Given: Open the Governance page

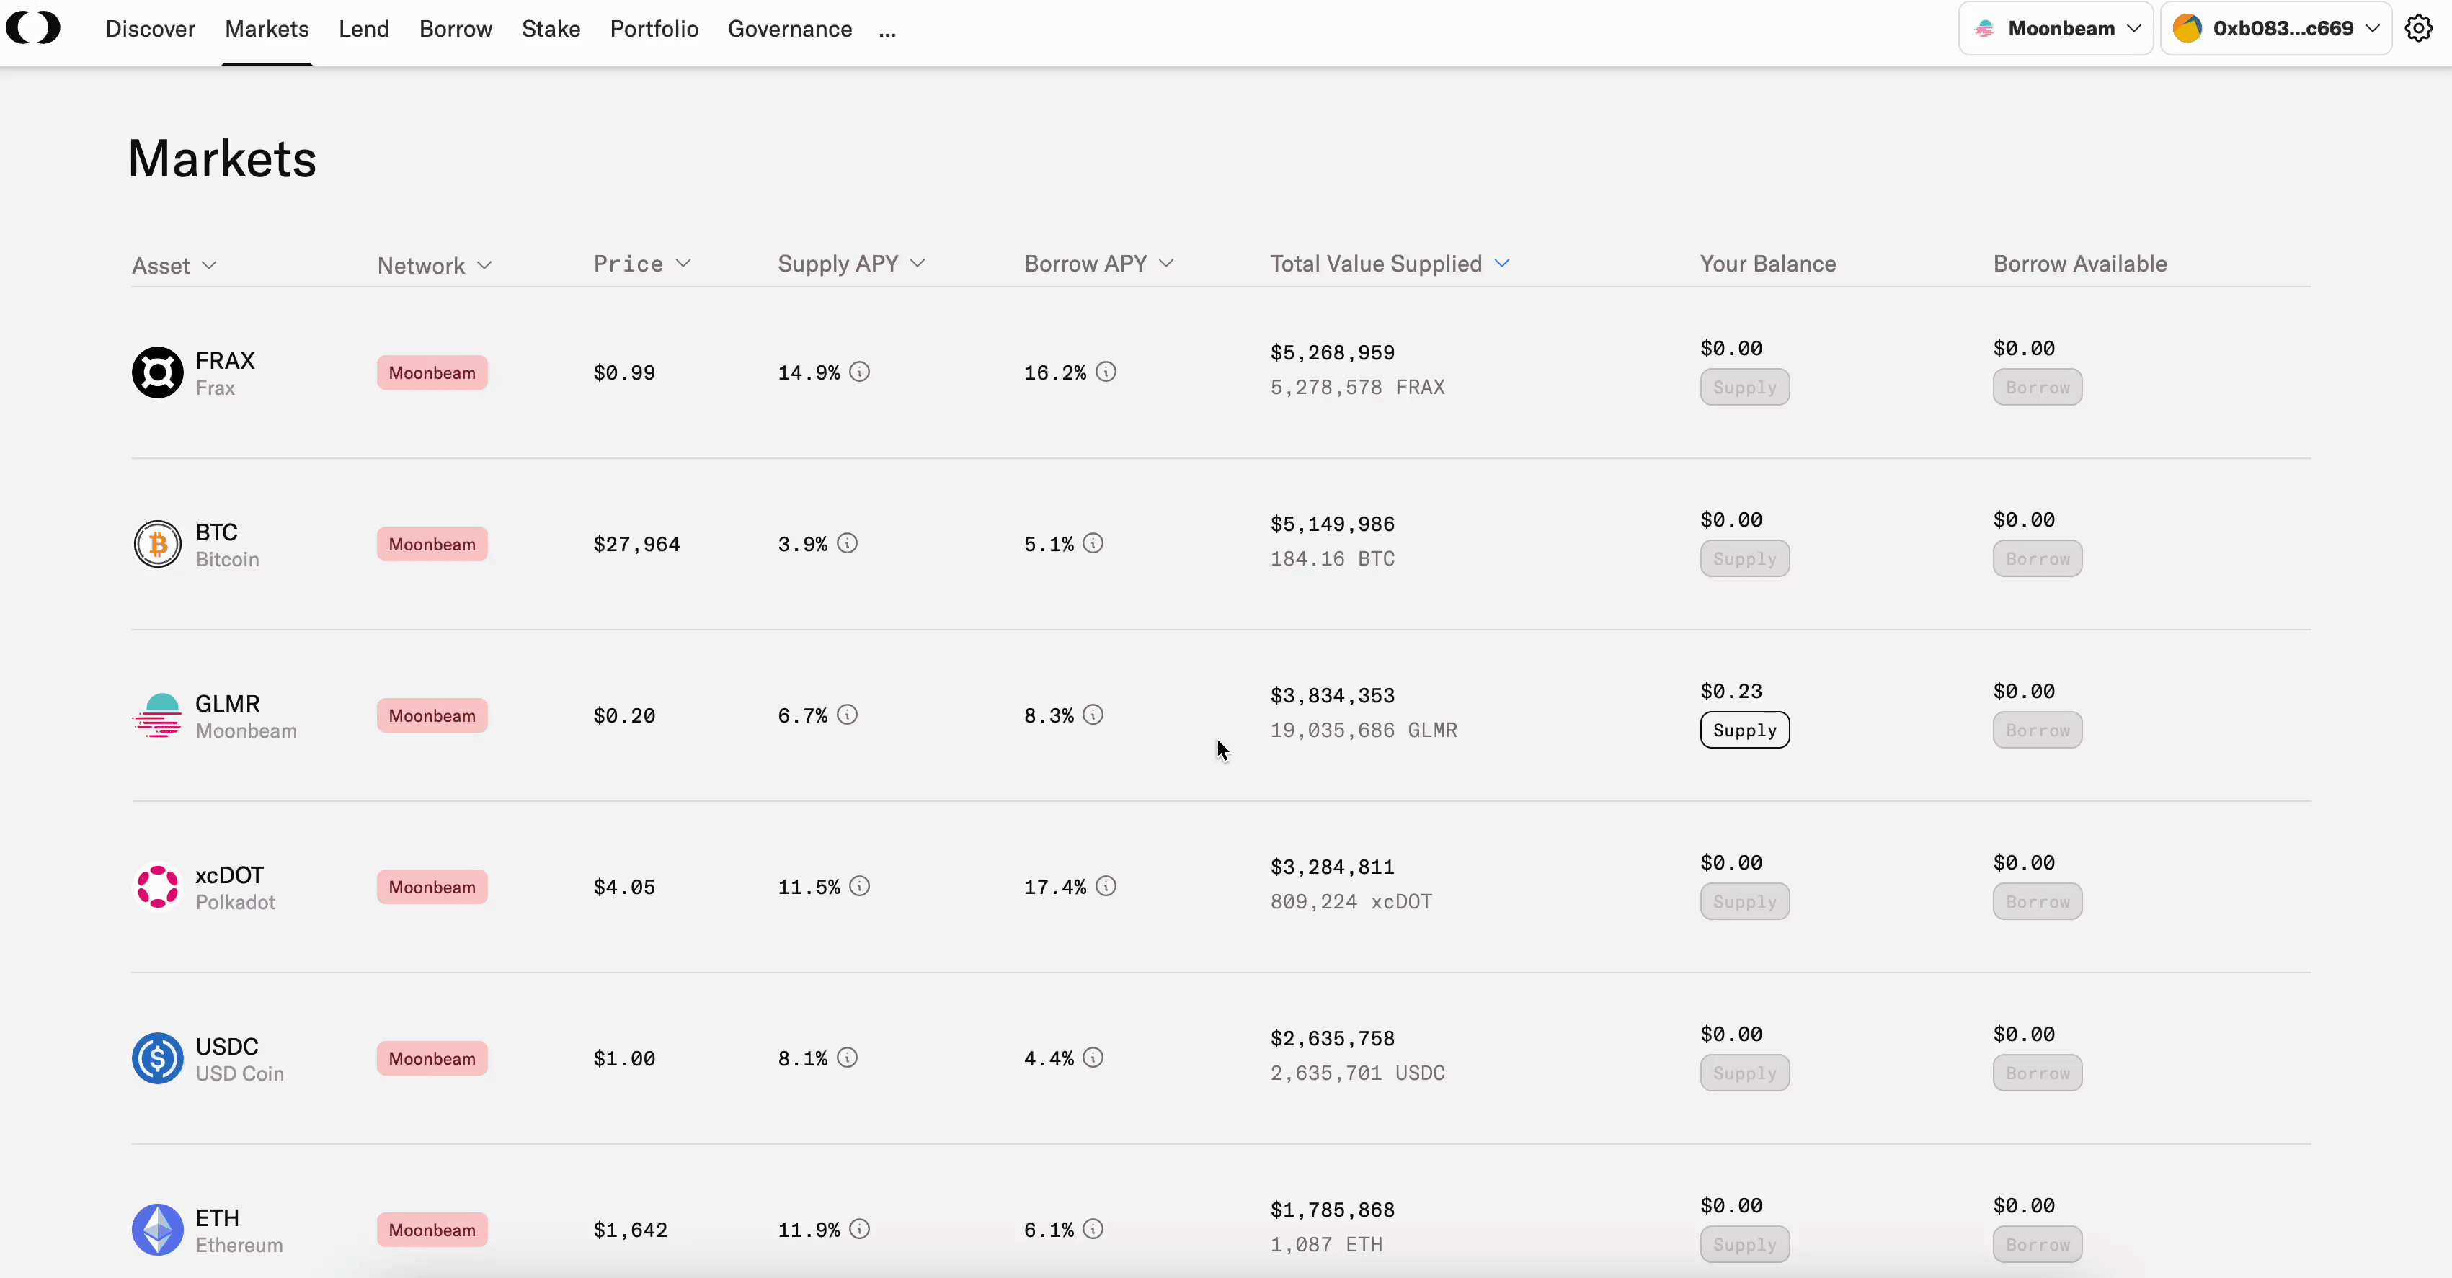Looking at the screenshot, I should [790, 29].
